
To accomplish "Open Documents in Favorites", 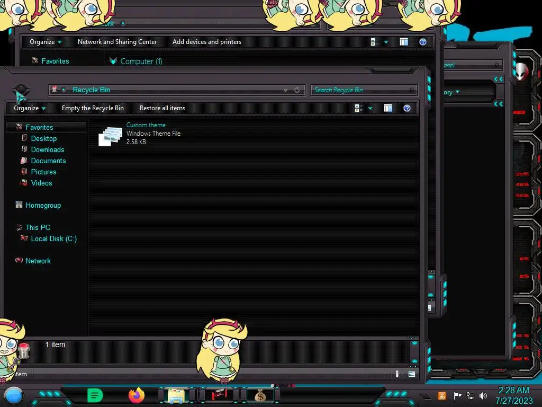I will [48, 161].
